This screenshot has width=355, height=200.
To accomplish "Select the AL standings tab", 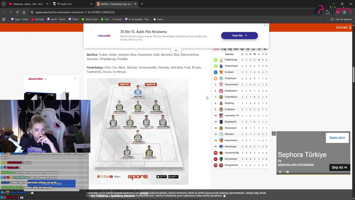I will [259, 49].
